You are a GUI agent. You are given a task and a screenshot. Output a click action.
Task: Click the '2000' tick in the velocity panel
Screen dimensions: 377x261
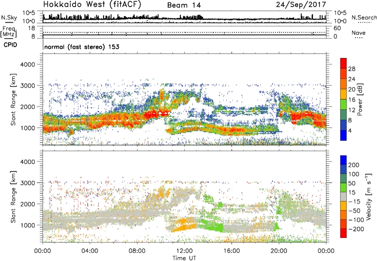pos(28,204)
